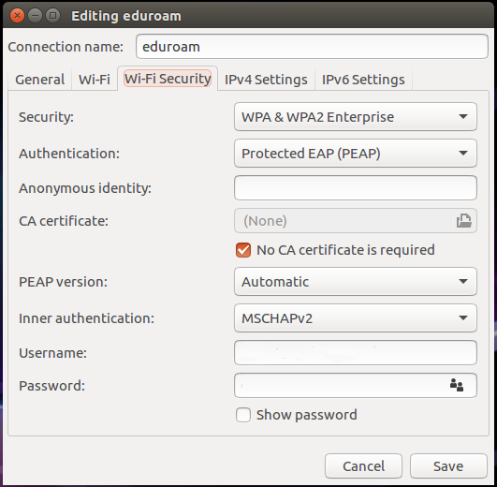Click the Security: label
Image resolution: width=497 pixels, height=487 pixels.
[46, 117]
